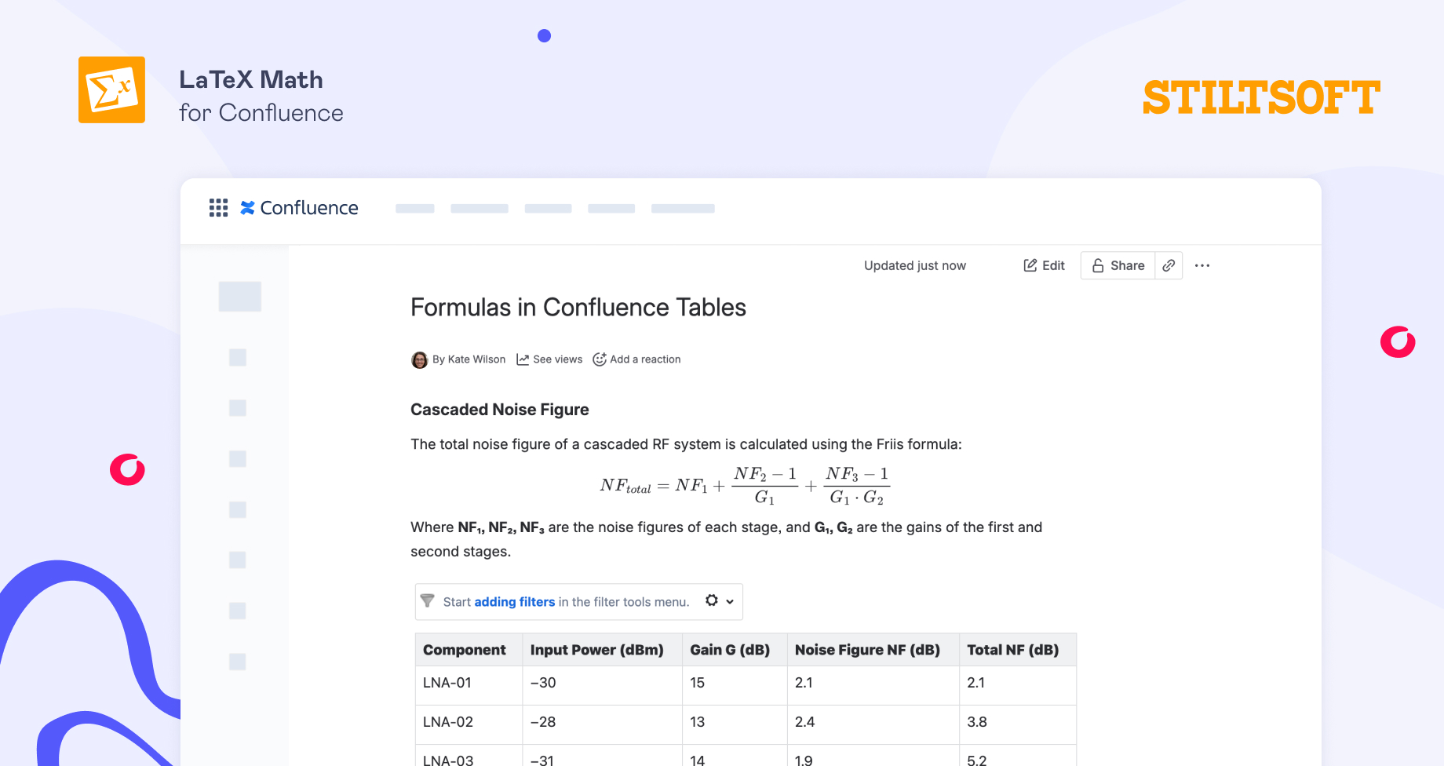This screenshot has height=766, width=1444.
Task: Open the Share button
Action: (1118, 265)
